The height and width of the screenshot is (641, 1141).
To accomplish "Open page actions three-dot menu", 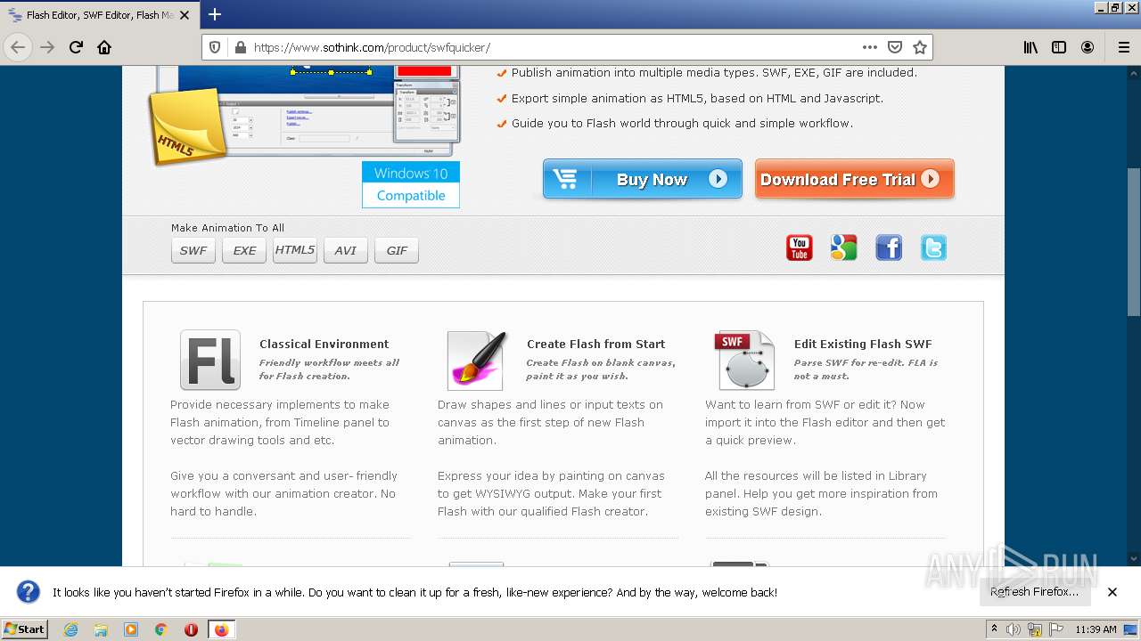I will click(x=870, y=47).
